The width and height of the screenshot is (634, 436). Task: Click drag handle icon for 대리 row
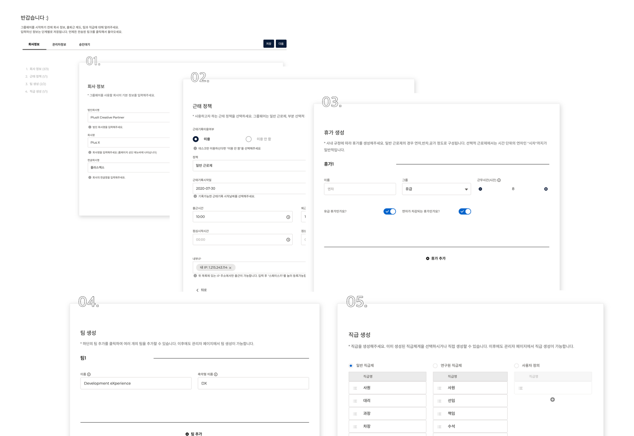(355, 401)
